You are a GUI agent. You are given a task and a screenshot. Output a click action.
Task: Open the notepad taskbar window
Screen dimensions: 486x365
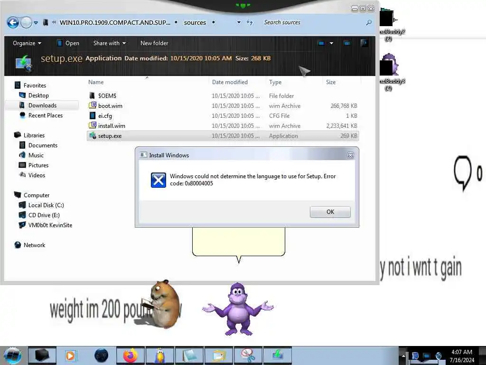[189, 355]
